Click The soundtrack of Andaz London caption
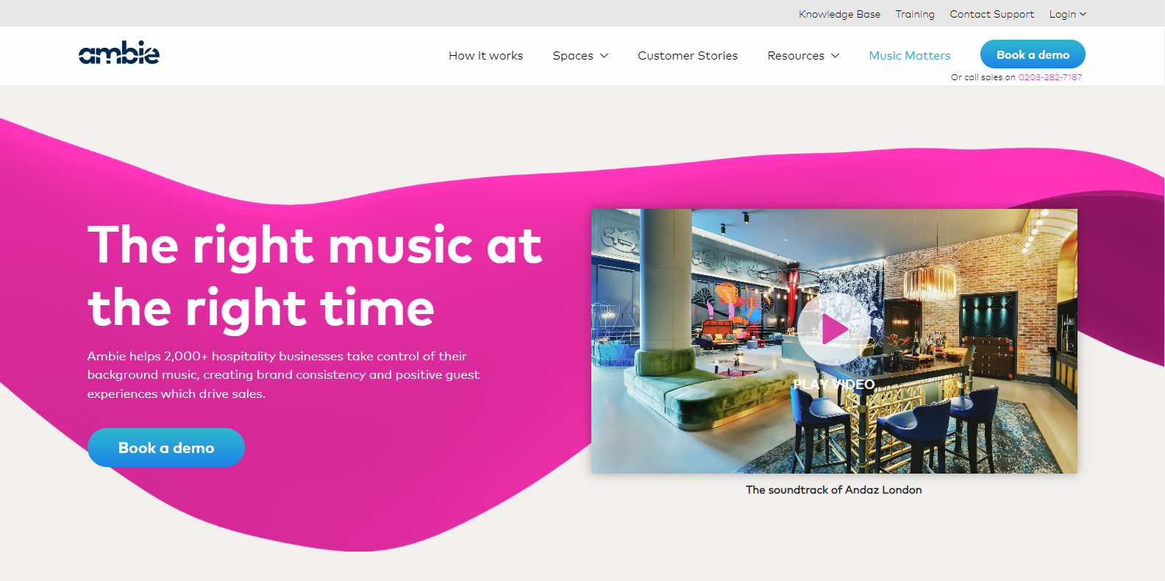 tap(833, 490)
